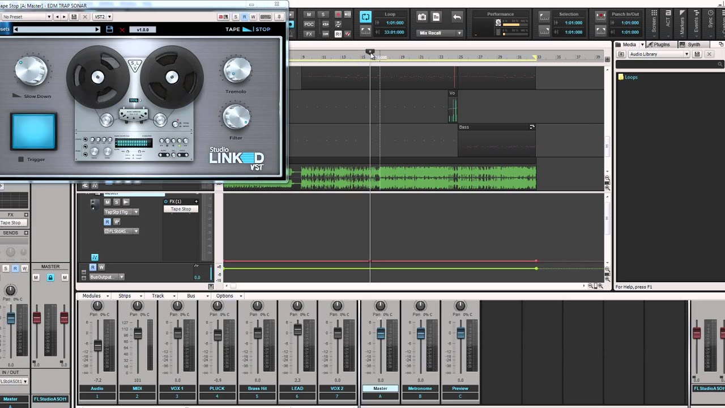Image resolution: width=725 pixels, height=408 pixels.
Task: Select the LEAD channel strip name
Action: pos(297,388)
